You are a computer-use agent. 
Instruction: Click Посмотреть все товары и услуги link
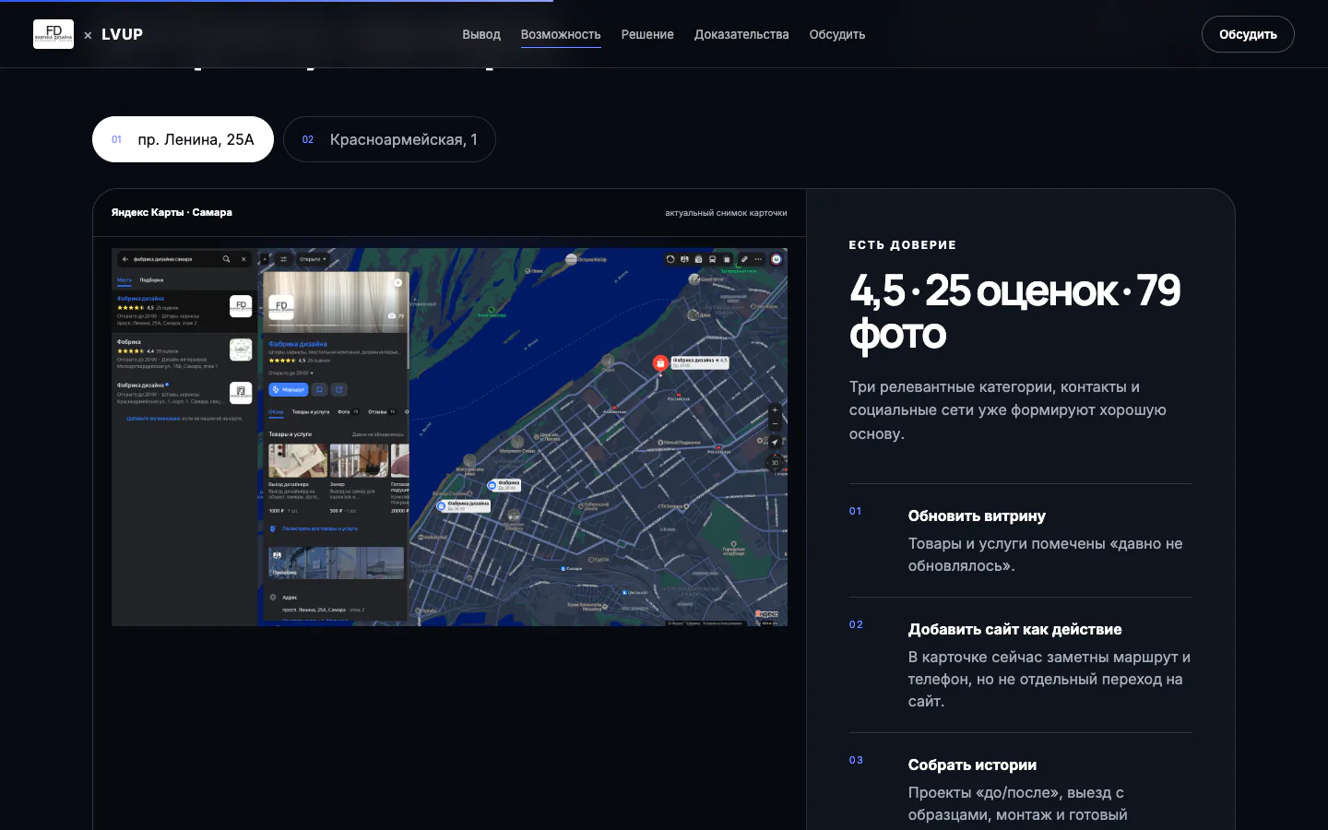tap(319, 528)
